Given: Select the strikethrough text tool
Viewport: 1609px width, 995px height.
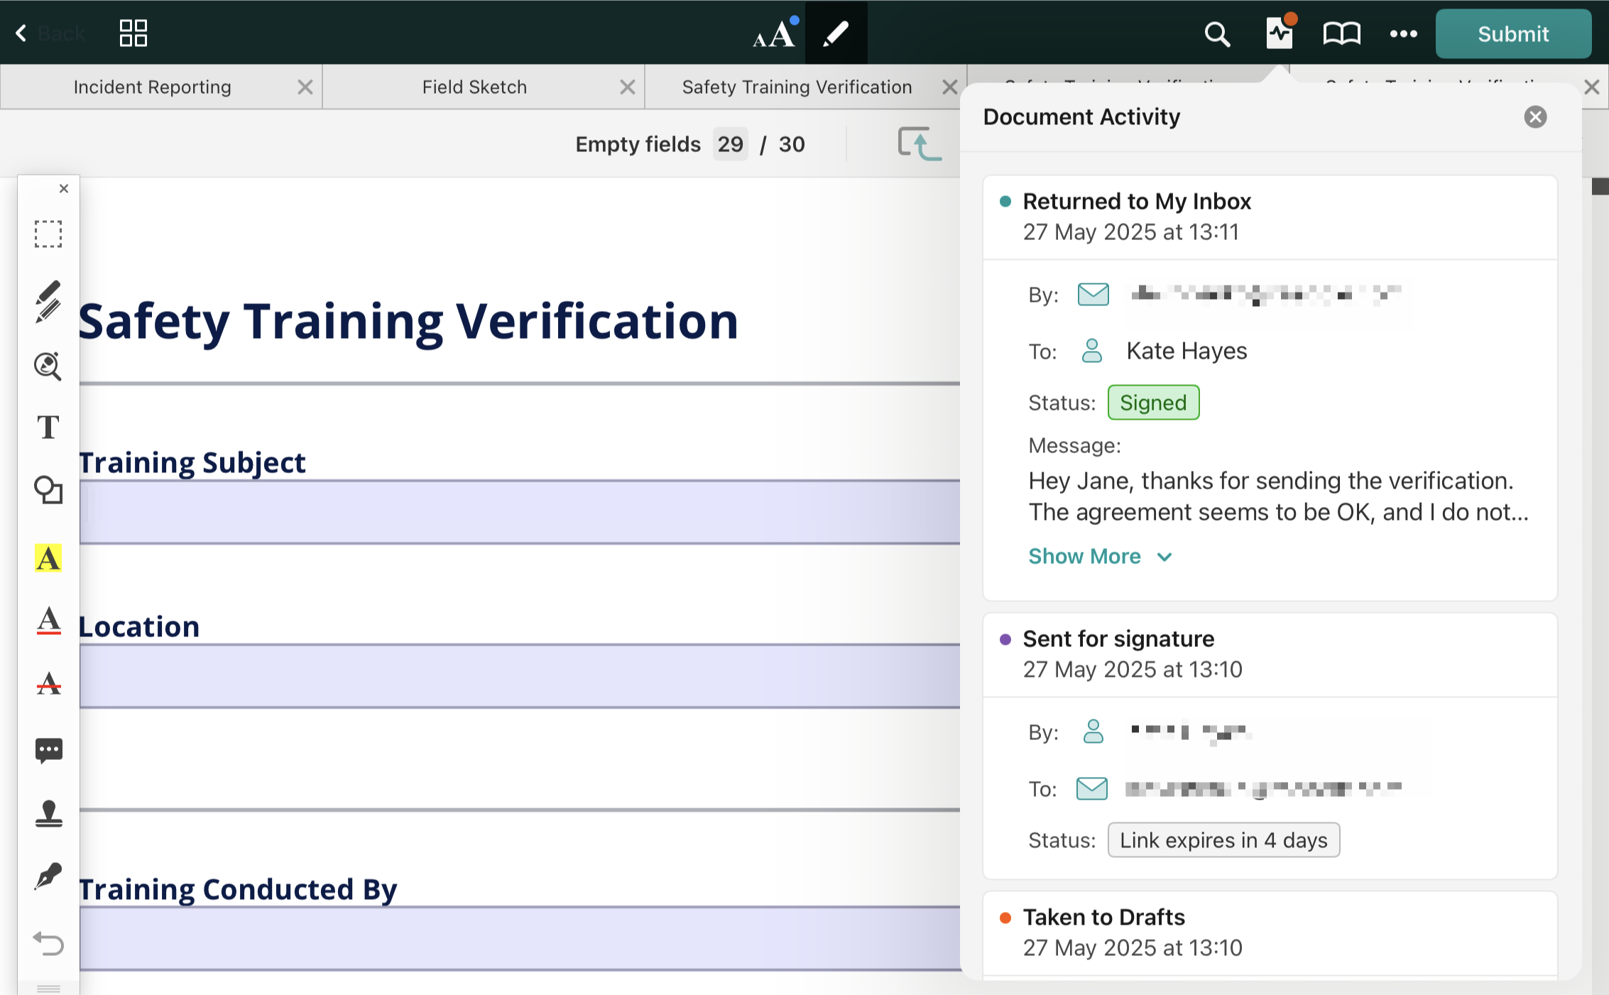Looking at the screenshot, I should click(48, 684).
